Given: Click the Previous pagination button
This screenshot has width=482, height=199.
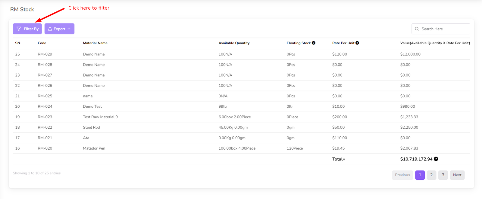Looking at the screenshot, I should (x=402, y=175).
